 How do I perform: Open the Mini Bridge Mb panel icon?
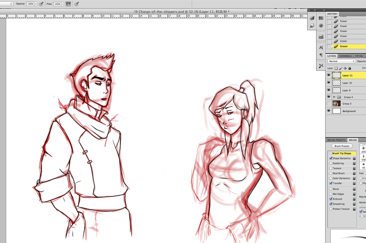[321, 37]
